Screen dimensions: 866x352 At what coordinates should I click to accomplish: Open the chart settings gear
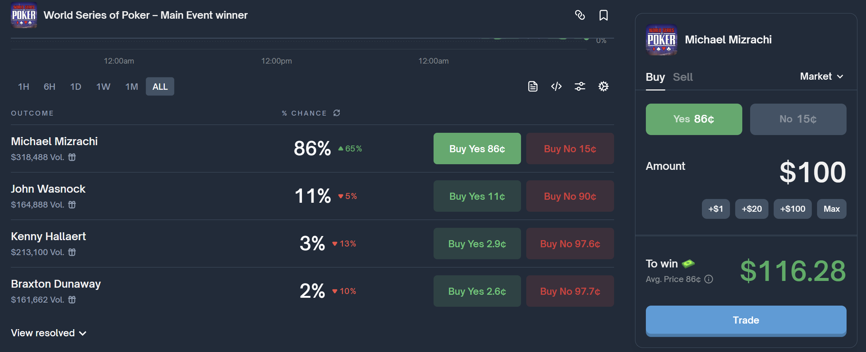click(x=603, y=86)
